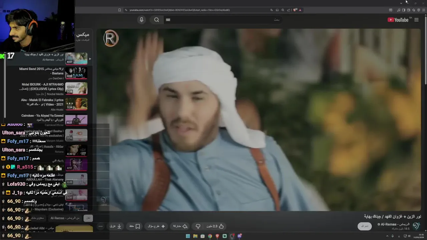Open Windows Start button on taskbar
The width and height of the screenshot is (427, 240).
(188, 236)
